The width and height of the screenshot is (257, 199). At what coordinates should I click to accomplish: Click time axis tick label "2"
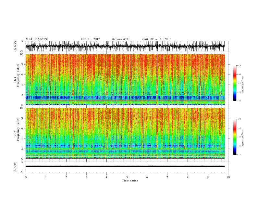(66, 177)
